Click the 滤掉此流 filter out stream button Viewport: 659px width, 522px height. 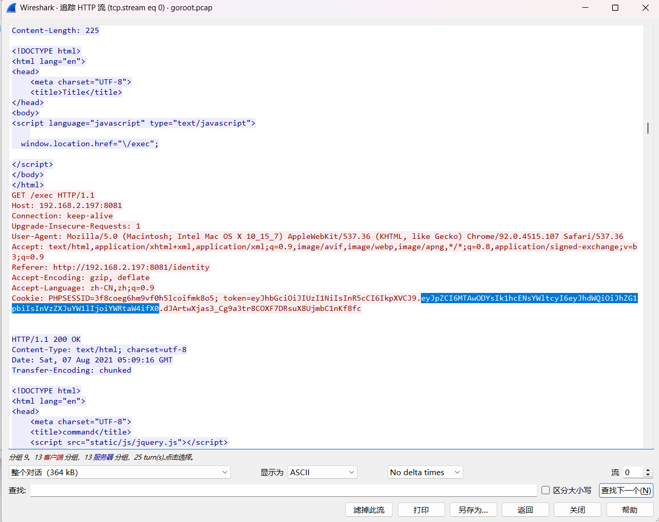[x=368, y=510]
